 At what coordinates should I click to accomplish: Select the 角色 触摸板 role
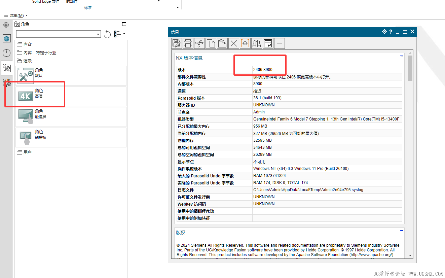71,137
